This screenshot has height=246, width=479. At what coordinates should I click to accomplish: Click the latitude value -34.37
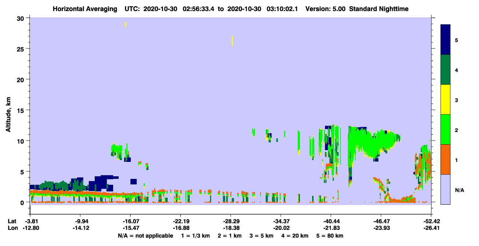point(280,221)
